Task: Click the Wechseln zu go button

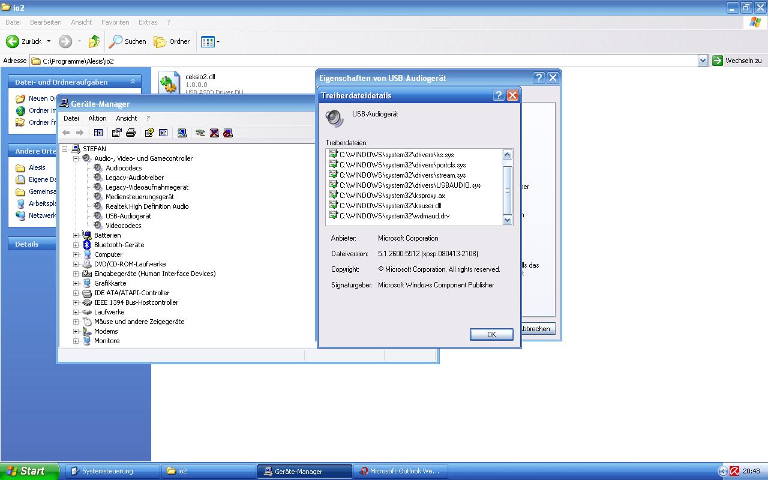Action: click(x=737, y=61)
